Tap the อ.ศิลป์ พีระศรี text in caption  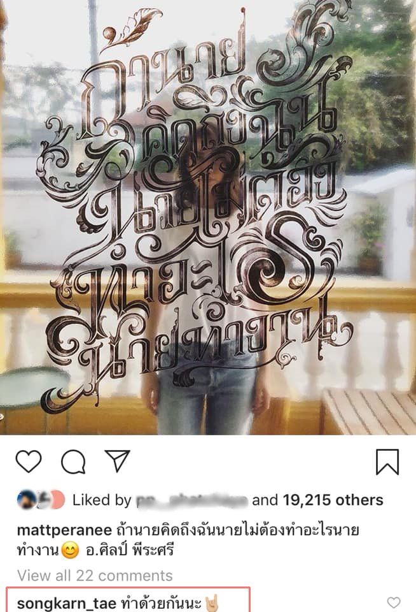[x=129, y=550]
